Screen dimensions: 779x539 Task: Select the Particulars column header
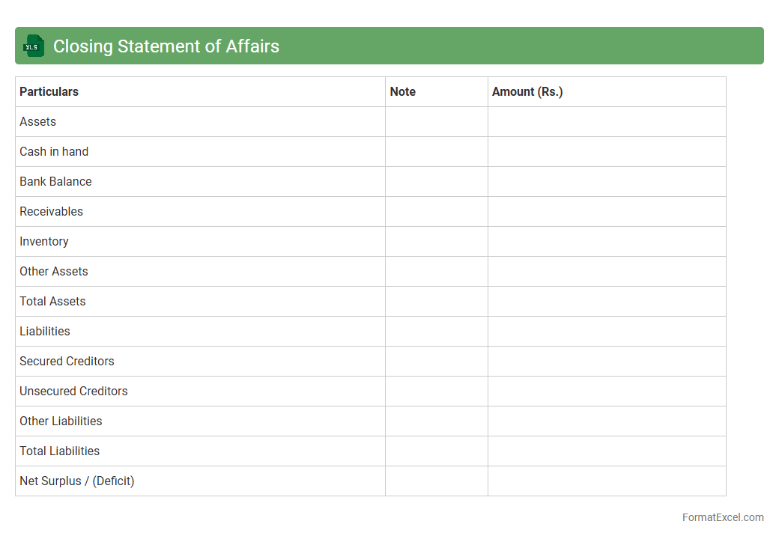tap(49, 92)
